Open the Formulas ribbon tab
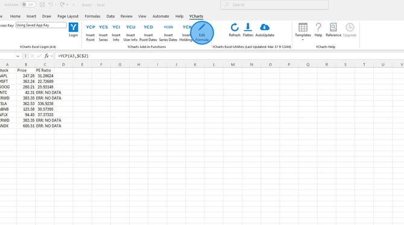The height and width of the screenshot is (225, 404). coord(92,16)
